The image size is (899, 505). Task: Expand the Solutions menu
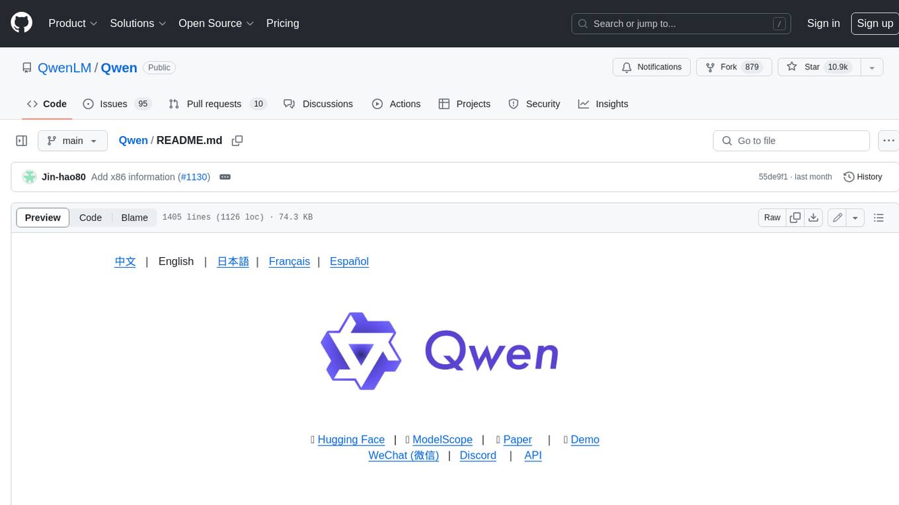[x=137, y=23]
